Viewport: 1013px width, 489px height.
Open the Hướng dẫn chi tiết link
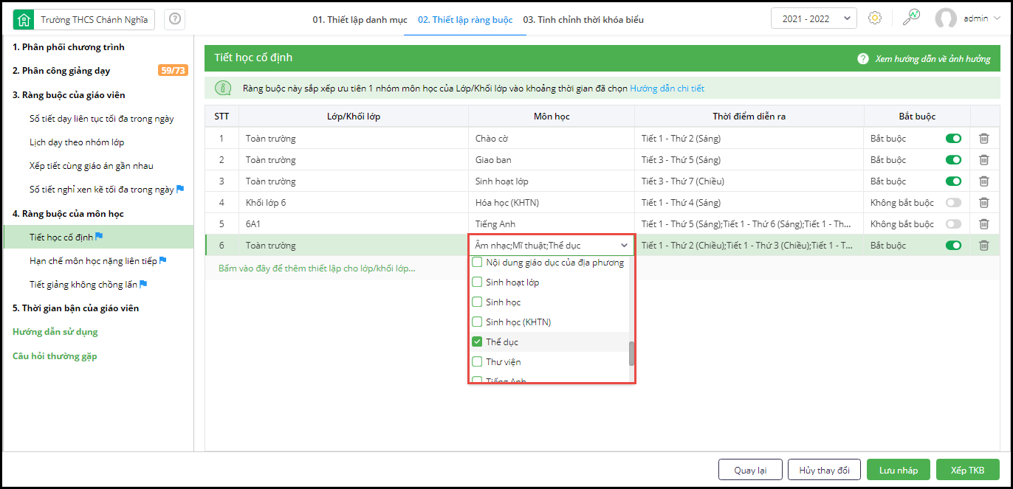[x=667, y=89]
